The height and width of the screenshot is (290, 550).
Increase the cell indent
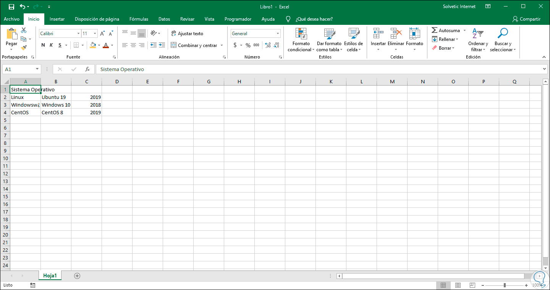tap(162, 45)
